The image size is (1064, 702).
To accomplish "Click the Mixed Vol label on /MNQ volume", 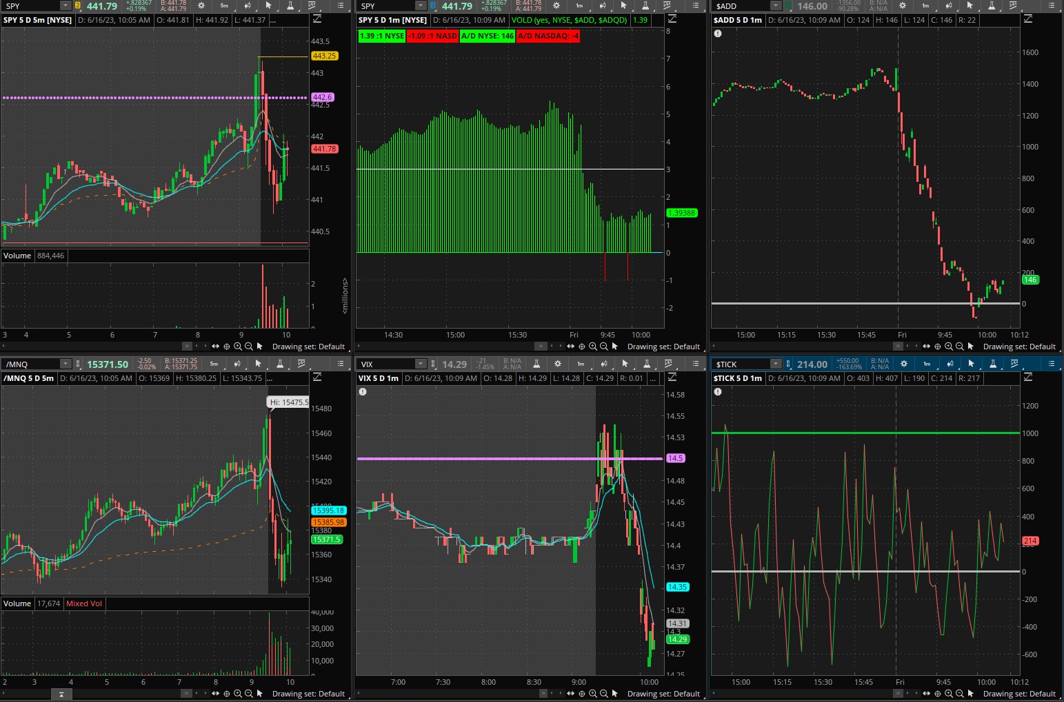I will point(84,603).
